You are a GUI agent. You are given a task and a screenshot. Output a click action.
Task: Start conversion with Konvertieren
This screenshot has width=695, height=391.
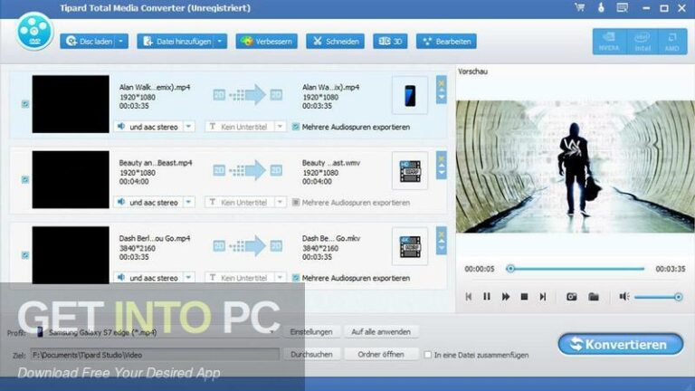pos(621,344)
